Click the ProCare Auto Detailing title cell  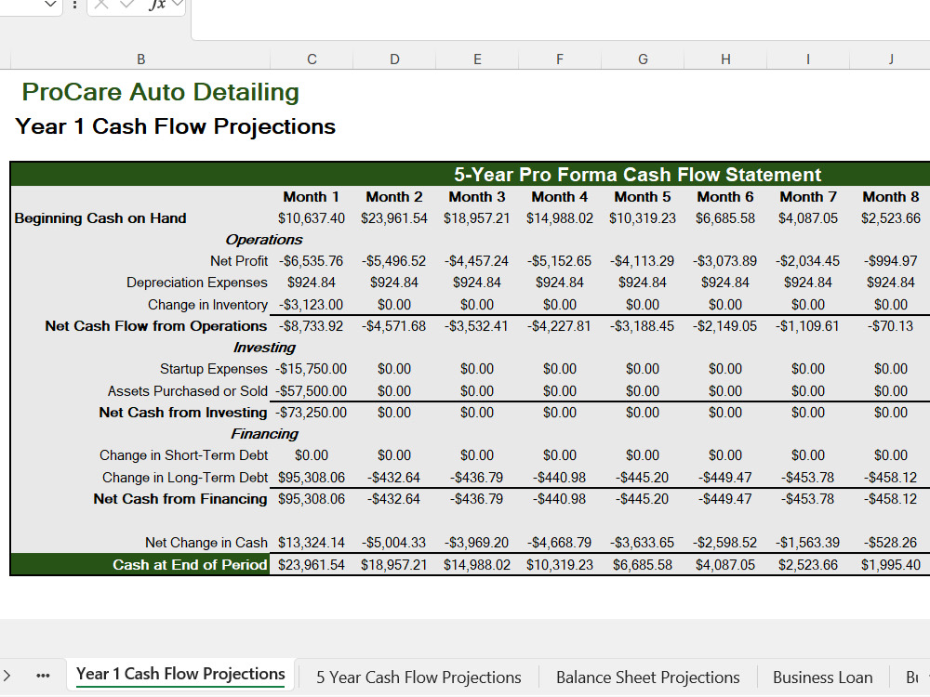[160, 92]
